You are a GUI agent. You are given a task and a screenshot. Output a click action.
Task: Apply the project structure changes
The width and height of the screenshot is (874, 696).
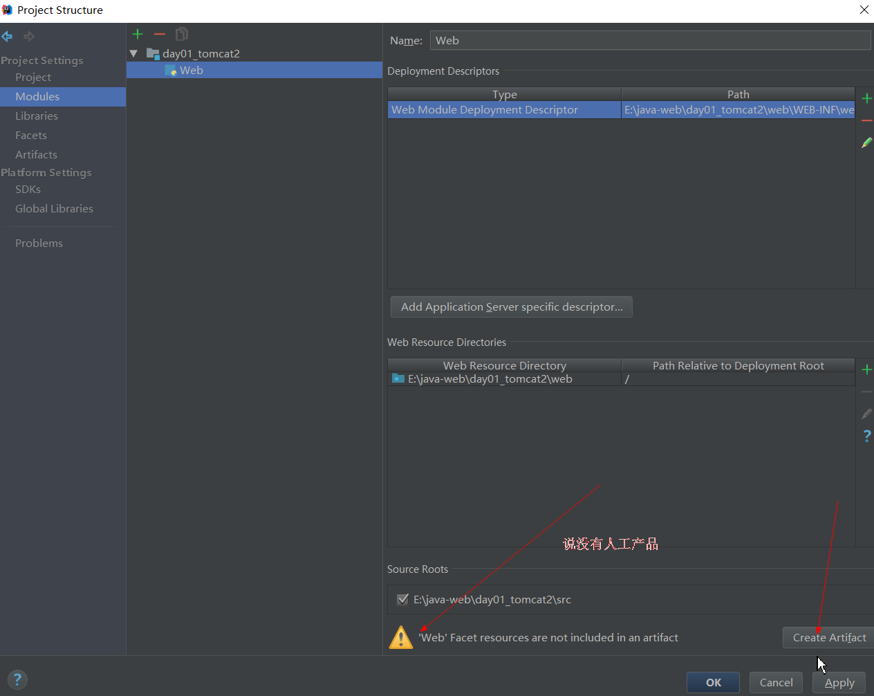pos(839,682)
